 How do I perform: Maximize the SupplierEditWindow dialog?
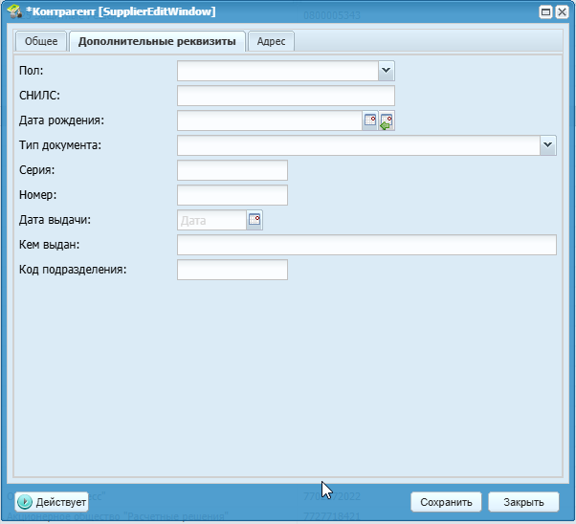point(545,11)
